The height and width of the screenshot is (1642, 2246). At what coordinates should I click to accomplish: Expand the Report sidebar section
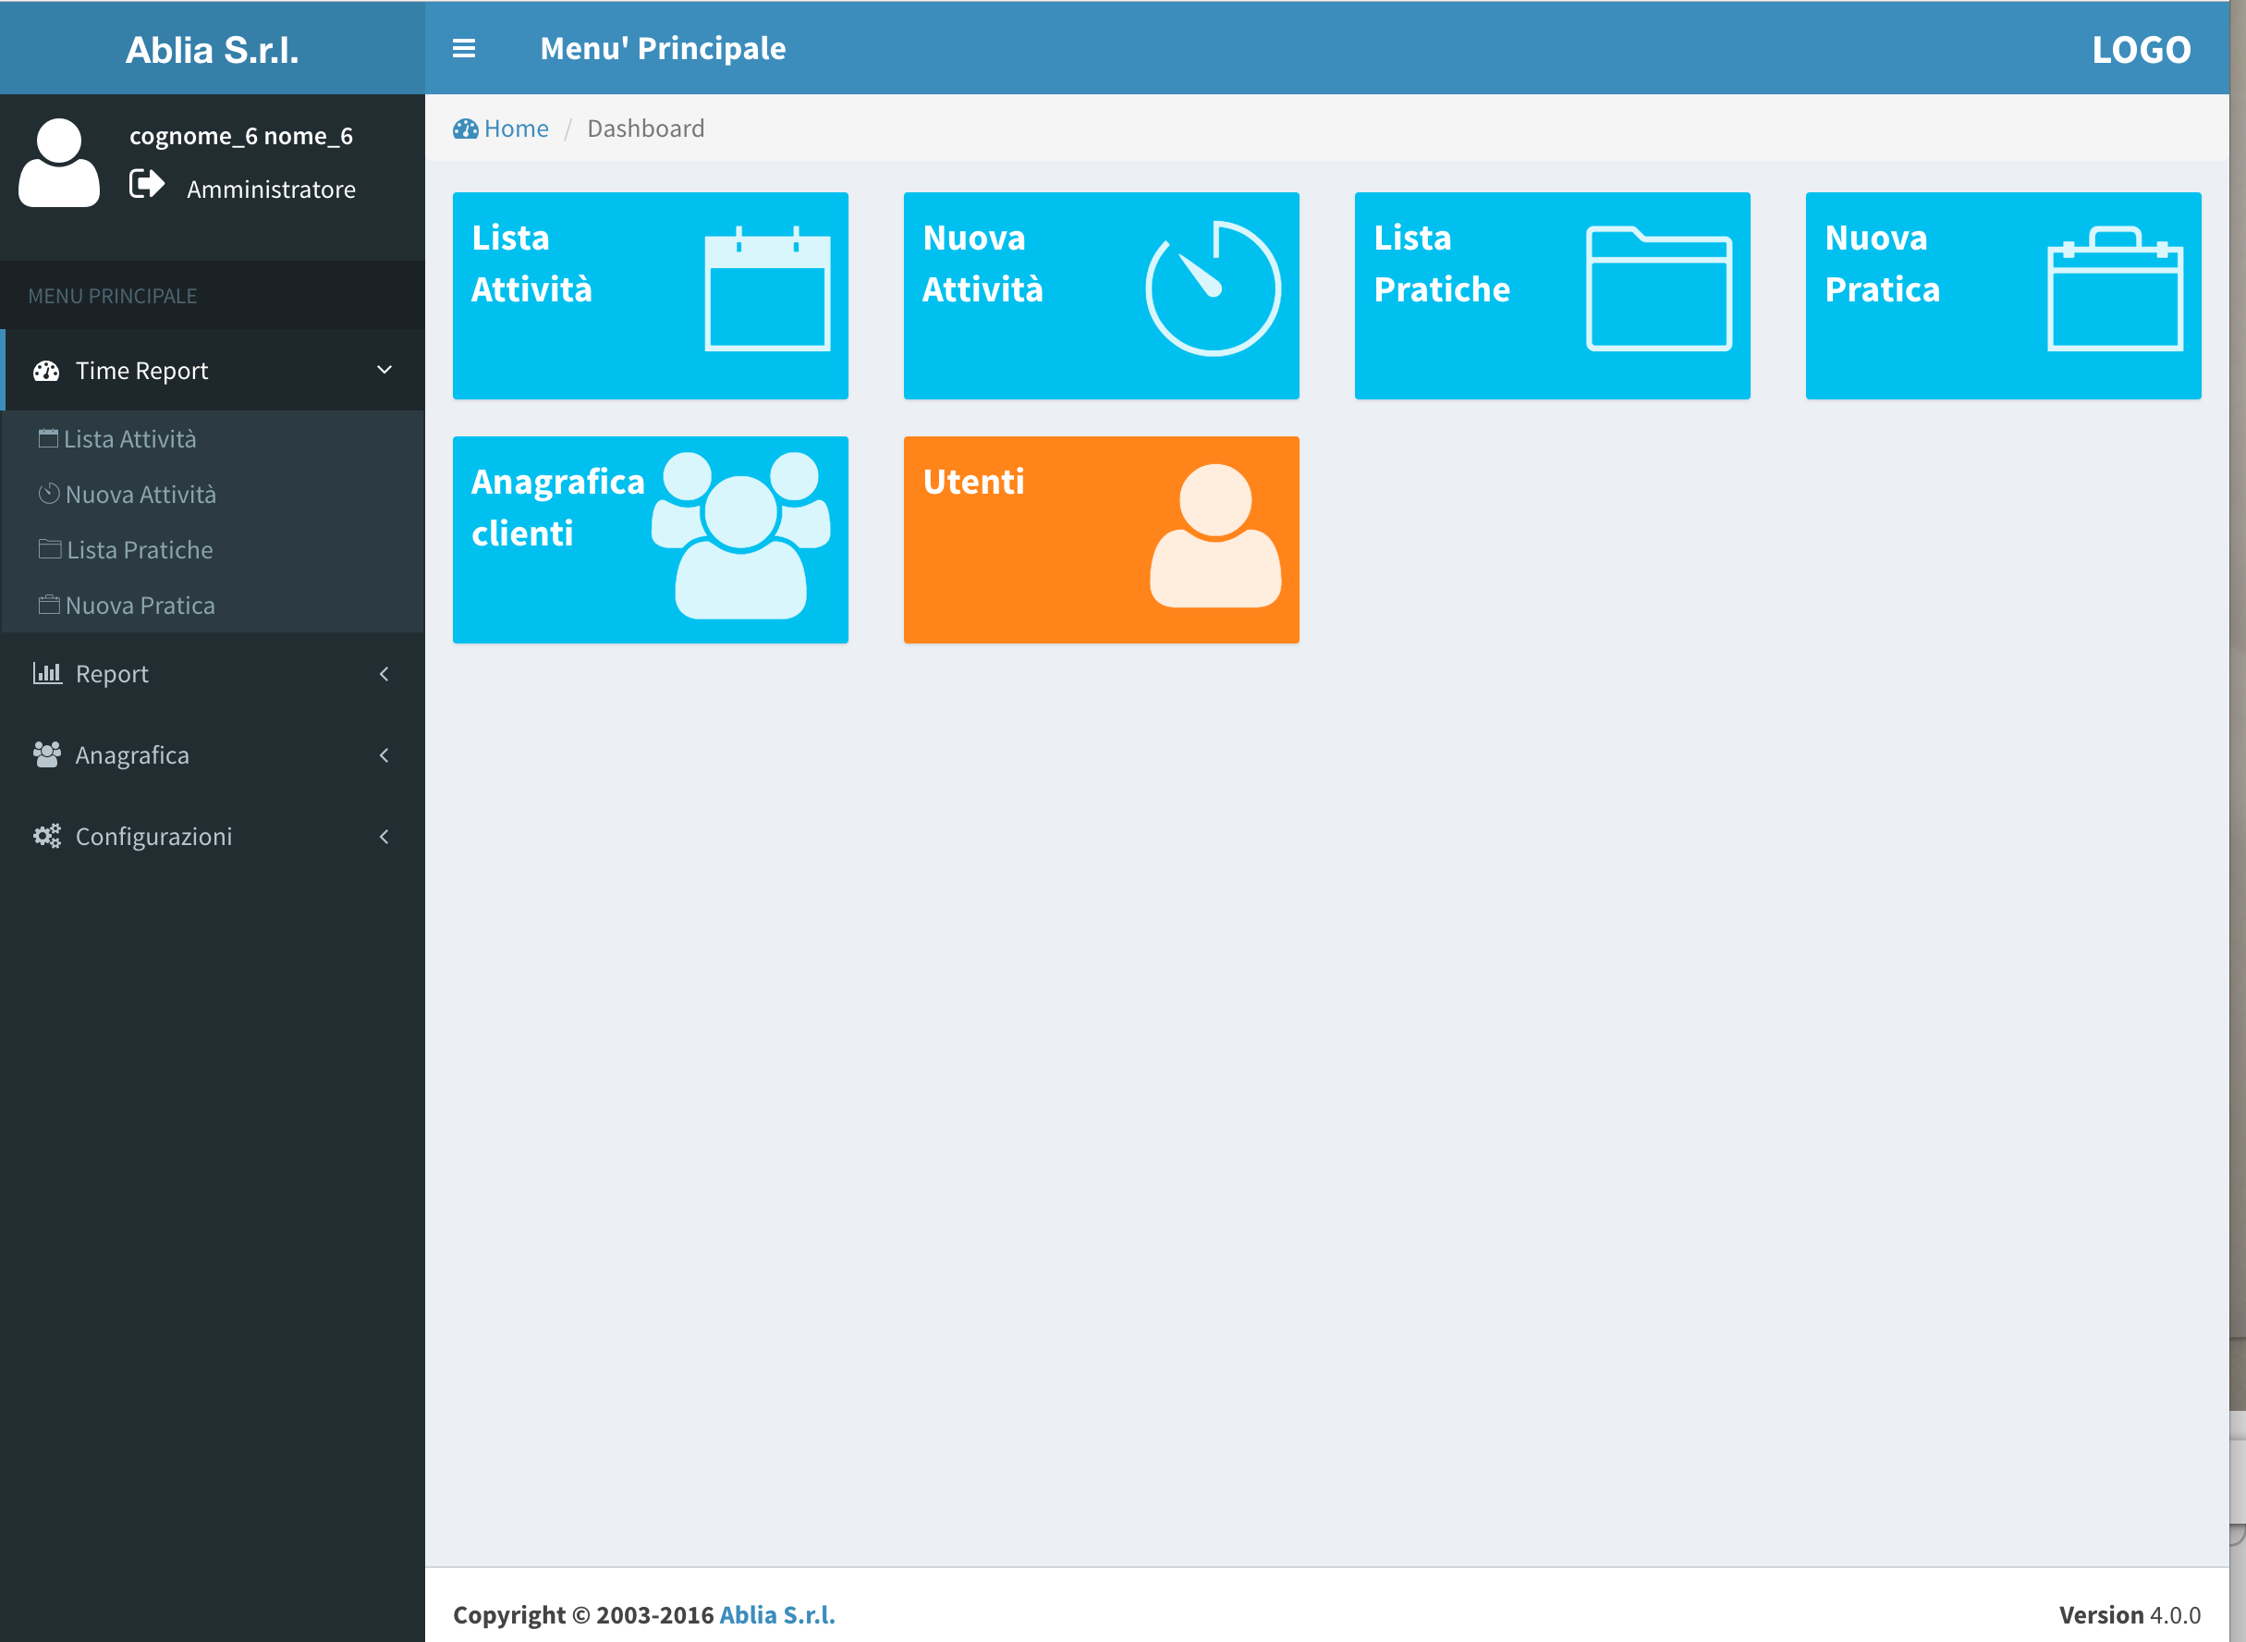(x=111, y=674)
